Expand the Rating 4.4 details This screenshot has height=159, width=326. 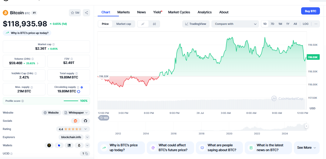(86, 129)
